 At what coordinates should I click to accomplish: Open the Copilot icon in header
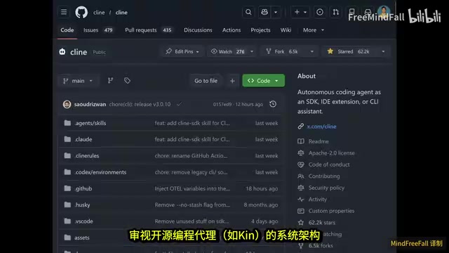pyautogui.click(x=264, y=12)
